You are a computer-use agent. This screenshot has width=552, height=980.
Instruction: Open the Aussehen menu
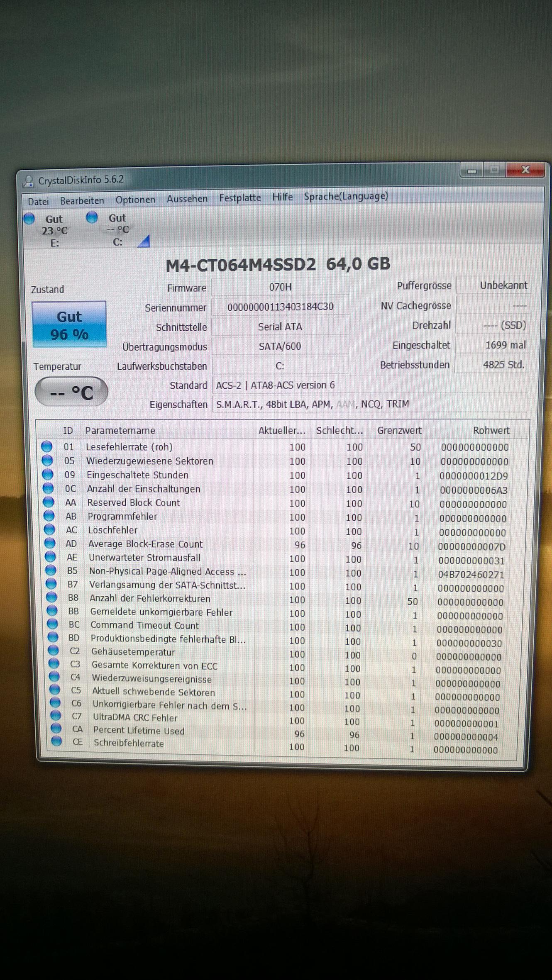coord(187,199)
